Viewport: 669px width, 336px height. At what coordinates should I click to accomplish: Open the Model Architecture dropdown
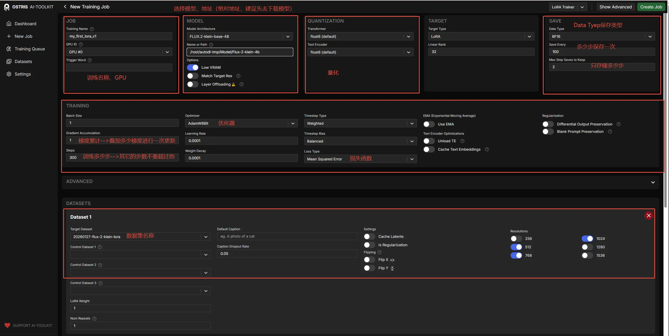[x=240, y=36]
